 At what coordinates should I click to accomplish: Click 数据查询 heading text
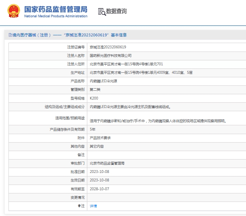[116, 11]
